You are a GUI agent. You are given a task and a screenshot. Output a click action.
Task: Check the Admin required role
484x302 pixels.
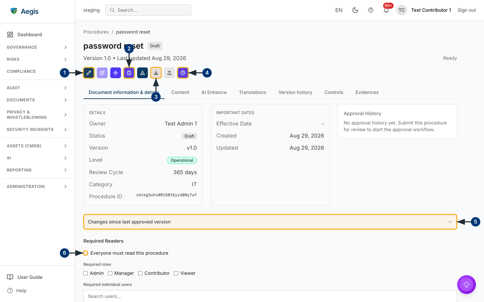pos(86,273)
